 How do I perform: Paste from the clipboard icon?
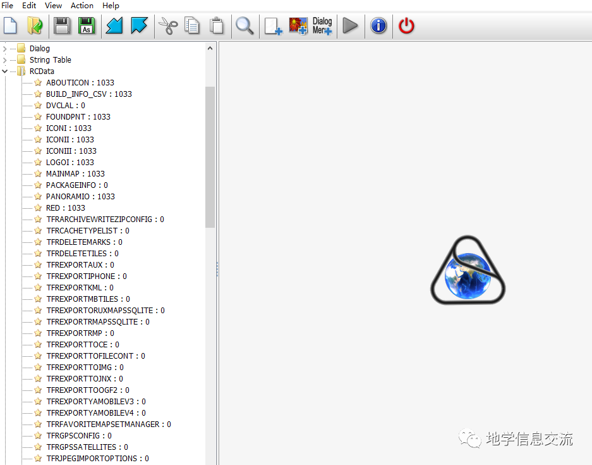pyautogui.click(x=217, y=26)
